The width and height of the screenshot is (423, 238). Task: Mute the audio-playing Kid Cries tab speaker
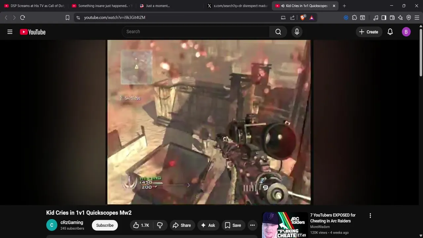(x=283, y=6)
